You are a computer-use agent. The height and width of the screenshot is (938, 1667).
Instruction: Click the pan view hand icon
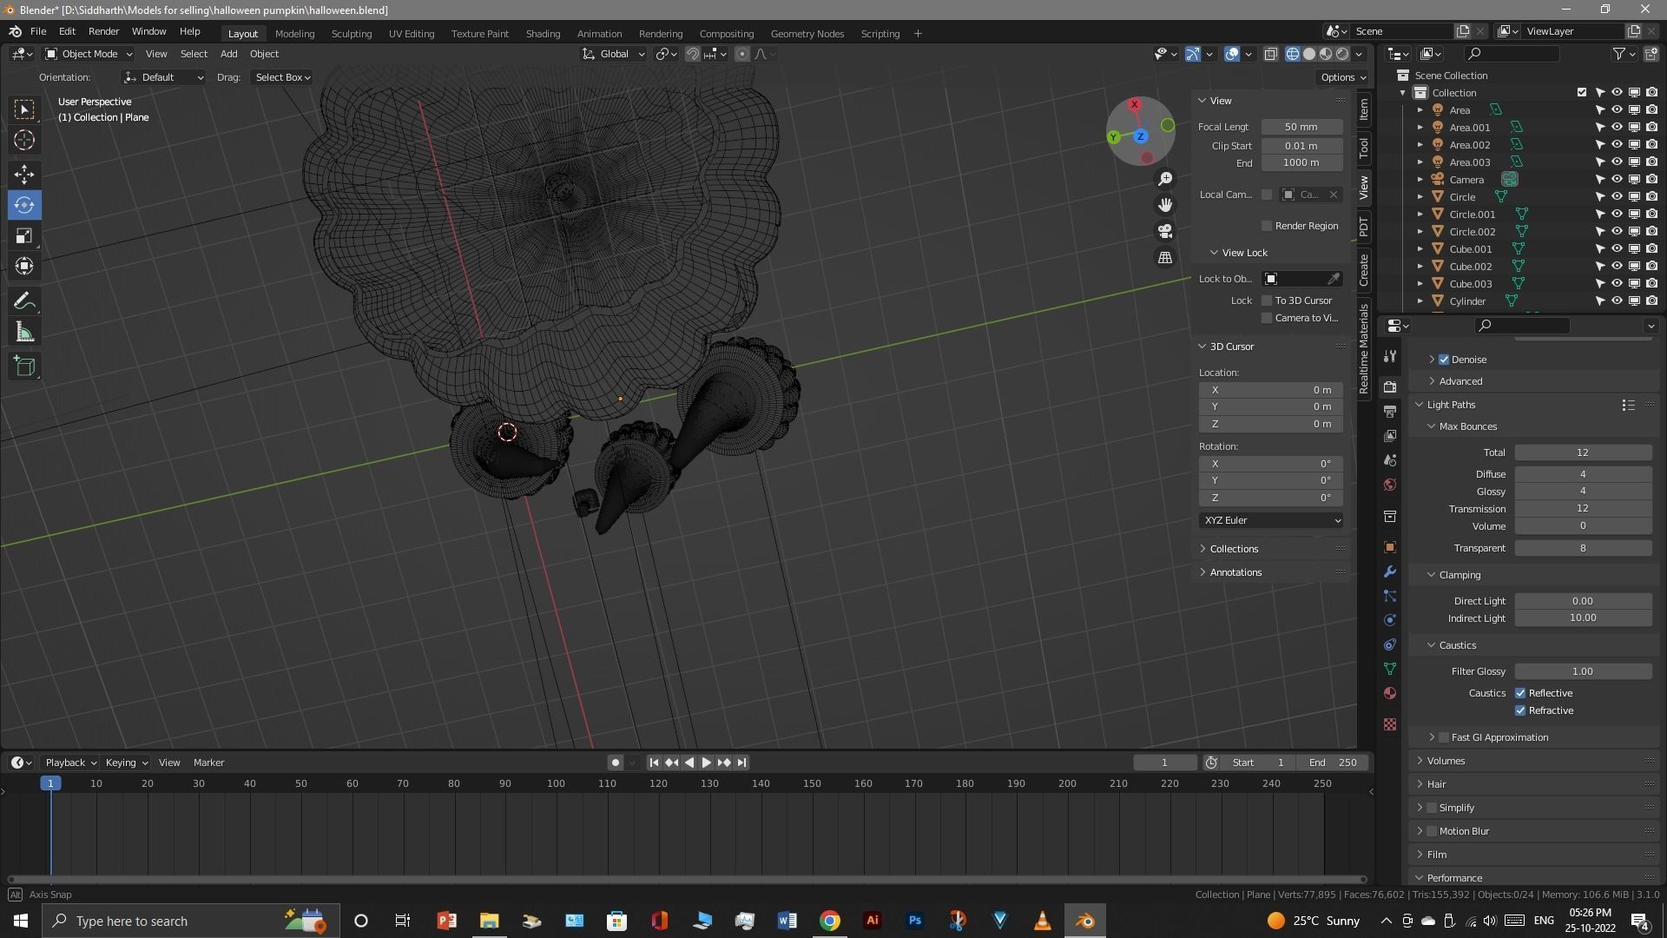(x=1165, y=205)
